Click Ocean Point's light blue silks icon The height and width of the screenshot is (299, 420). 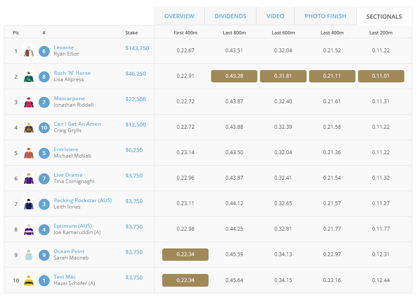pos(28,255)
